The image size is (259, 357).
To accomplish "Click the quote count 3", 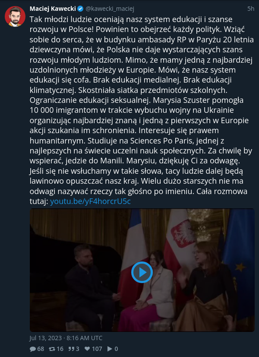I will pos(77,349).
